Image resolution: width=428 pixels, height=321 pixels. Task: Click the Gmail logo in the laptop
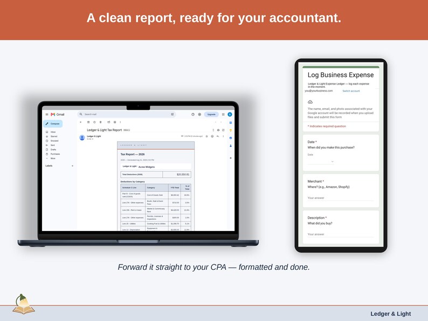[x=58, y=114]
